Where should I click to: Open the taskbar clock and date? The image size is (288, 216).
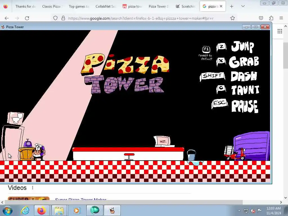pos(274,211)
